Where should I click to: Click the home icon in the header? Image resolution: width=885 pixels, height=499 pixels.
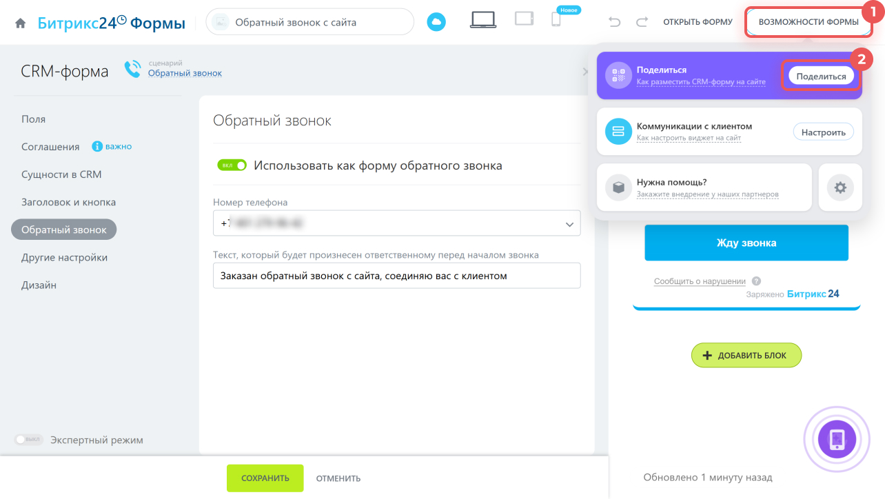pos(21,23)
